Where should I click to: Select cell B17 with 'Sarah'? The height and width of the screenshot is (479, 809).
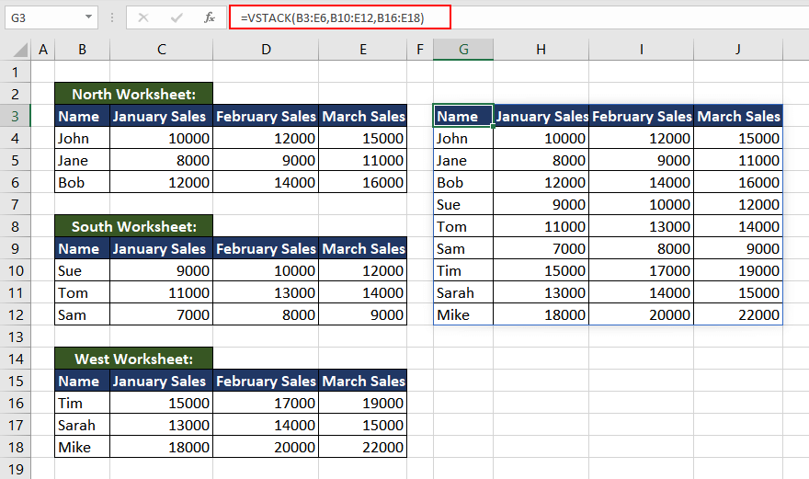[x=82, y=425]
